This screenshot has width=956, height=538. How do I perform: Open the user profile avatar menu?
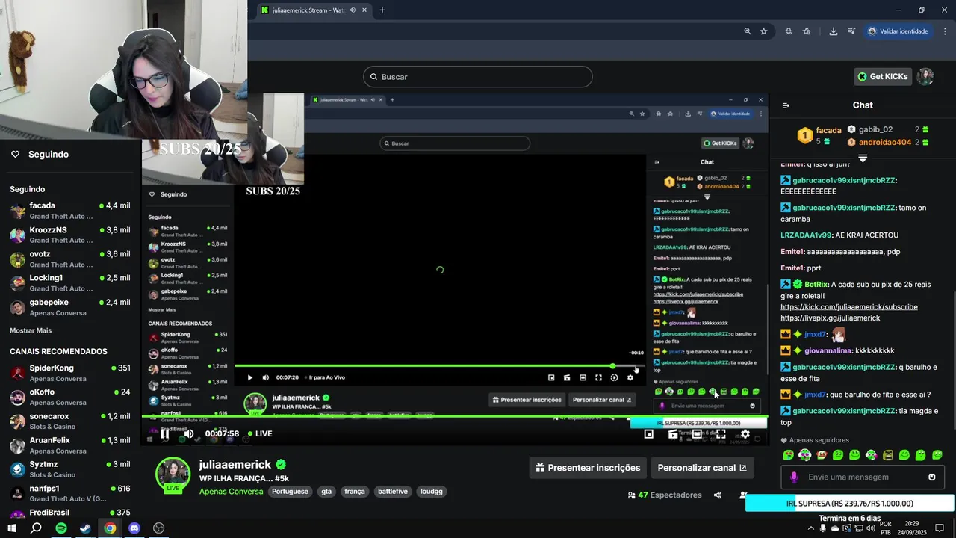tap(925, 76)
